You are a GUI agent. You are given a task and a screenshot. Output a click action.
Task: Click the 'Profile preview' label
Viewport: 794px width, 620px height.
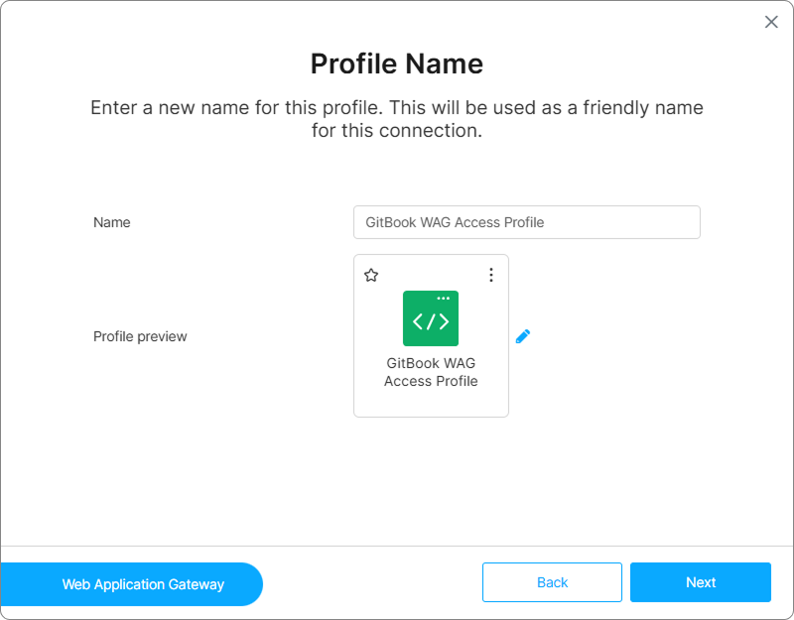pyautogui.click(x=140, y=336)
